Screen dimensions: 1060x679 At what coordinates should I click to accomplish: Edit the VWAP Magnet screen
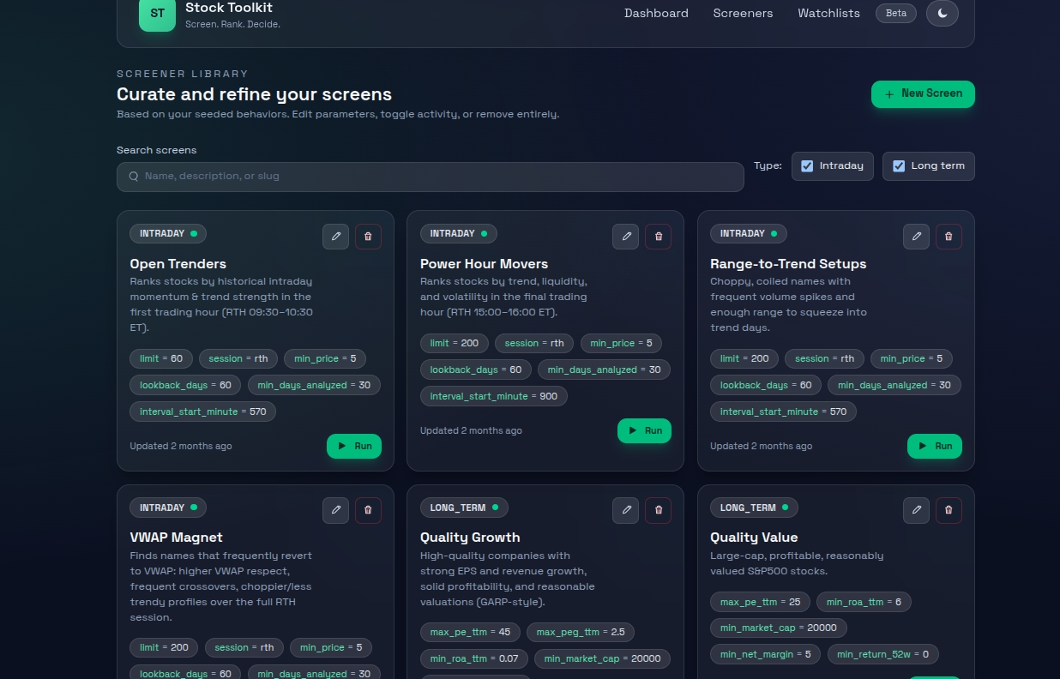(335, 510)
